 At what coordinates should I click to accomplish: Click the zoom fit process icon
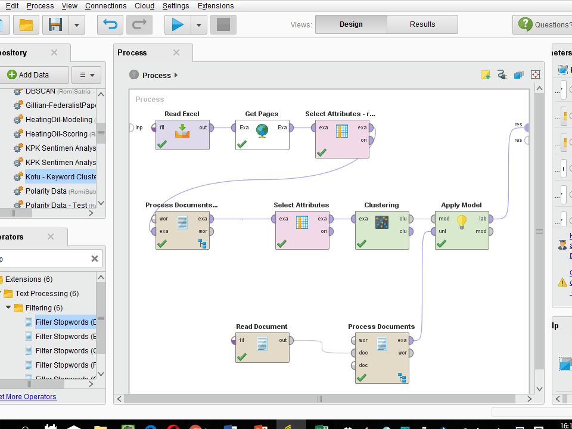[x=535, y=75]
